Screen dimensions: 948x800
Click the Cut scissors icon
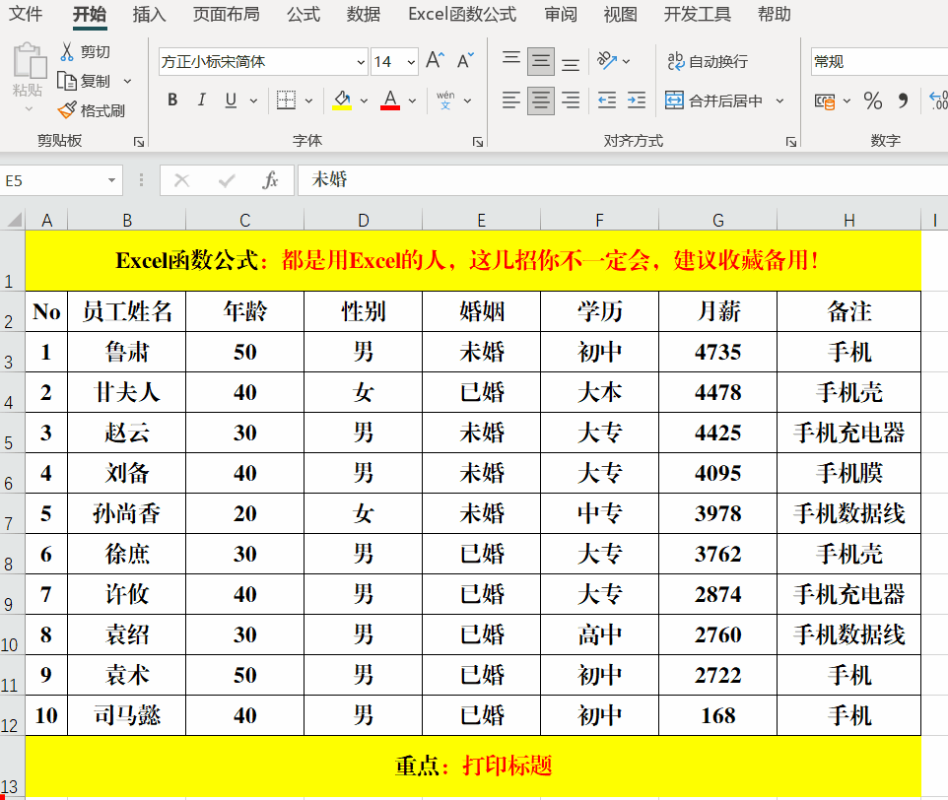(x=66, y=52)
